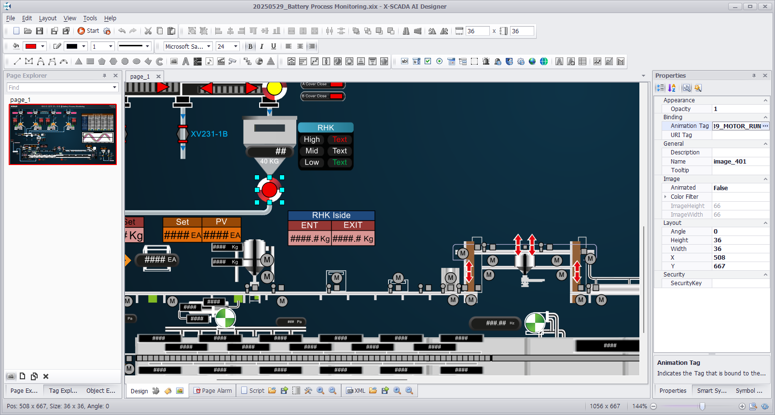Add a checkbox control from the toolbar
Image resolution: width=775 pixels, height=415 pixels.
(x=428, y=61)
